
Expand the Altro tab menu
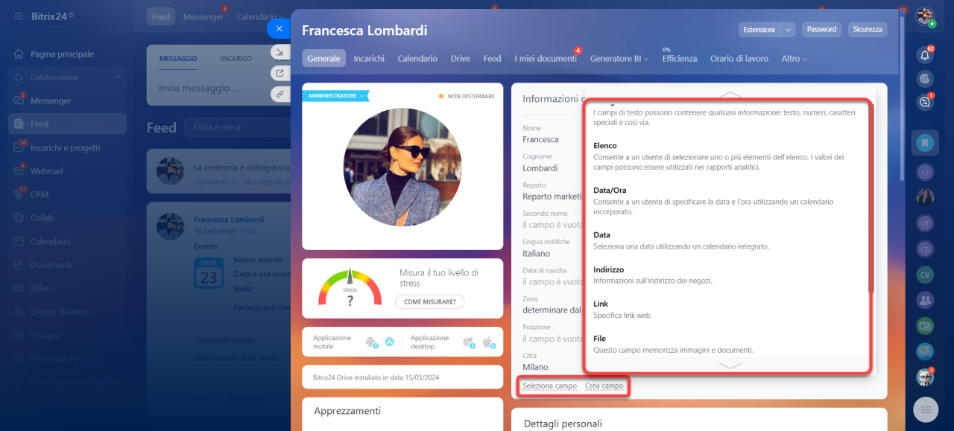(x=794, y=59)
